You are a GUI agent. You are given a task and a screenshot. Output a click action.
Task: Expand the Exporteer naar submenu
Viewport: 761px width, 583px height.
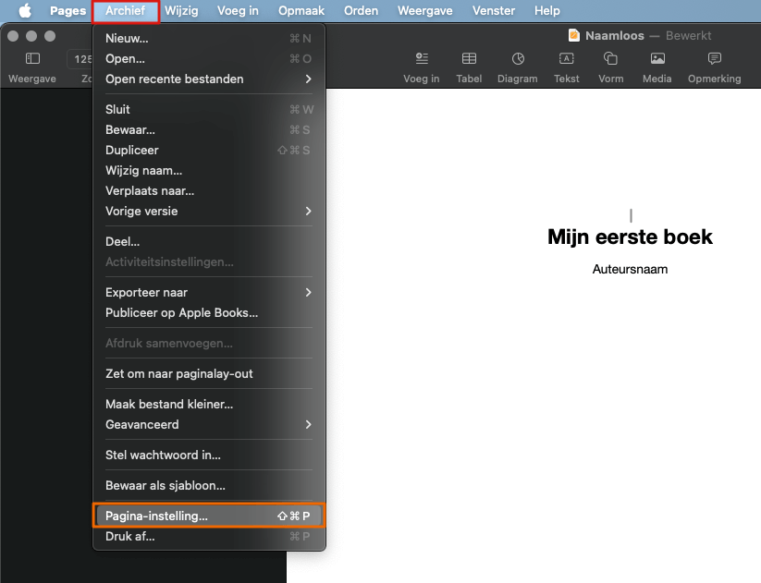pyautogui.click(x=209, y=293)
